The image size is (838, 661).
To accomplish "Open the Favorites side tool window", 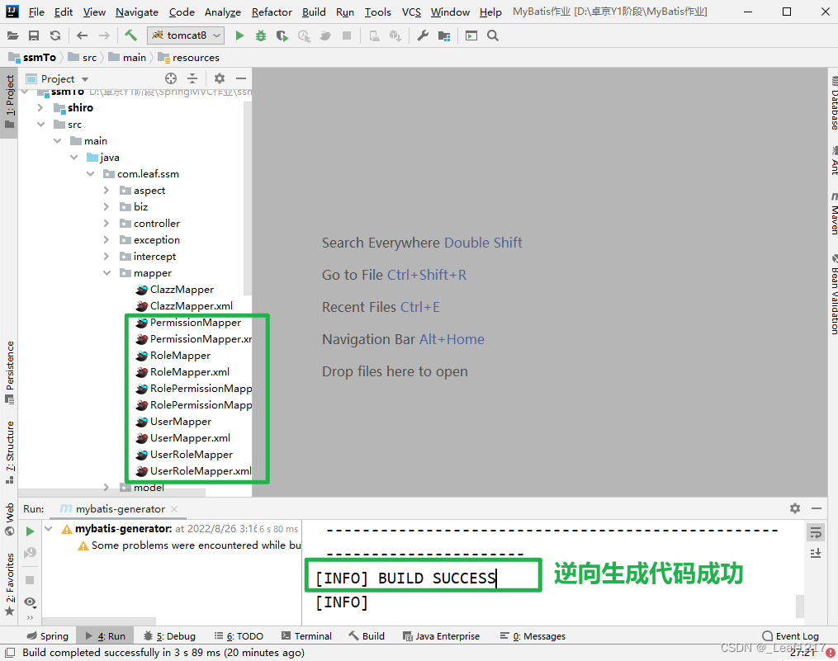I will click(x=10, y=583).
